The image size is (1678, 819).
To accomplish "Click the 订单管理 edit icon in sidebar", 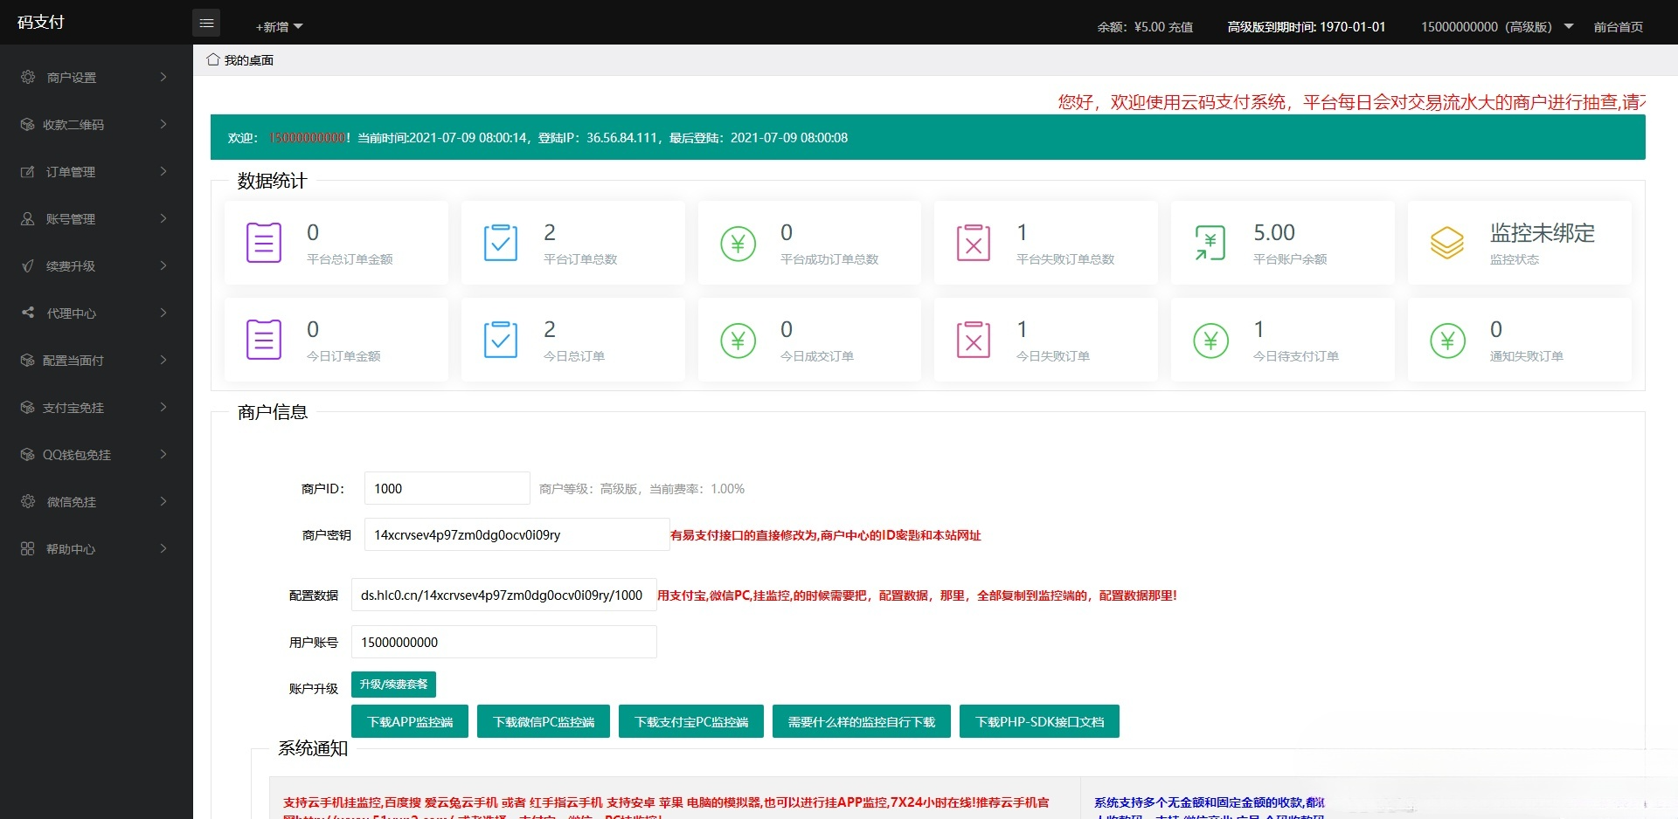I will pos(28,172).
